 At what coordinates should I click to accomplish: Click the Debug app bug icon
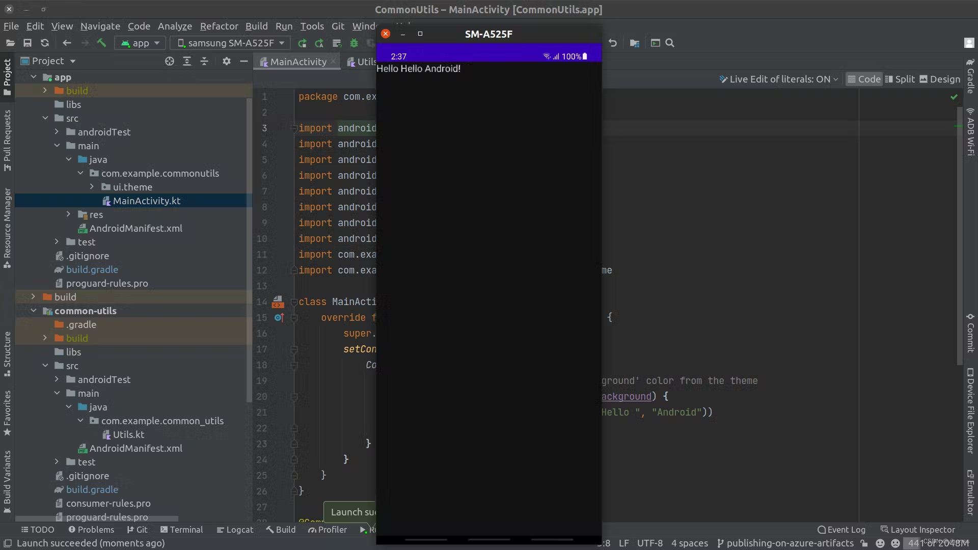click(x=354, y=43)
